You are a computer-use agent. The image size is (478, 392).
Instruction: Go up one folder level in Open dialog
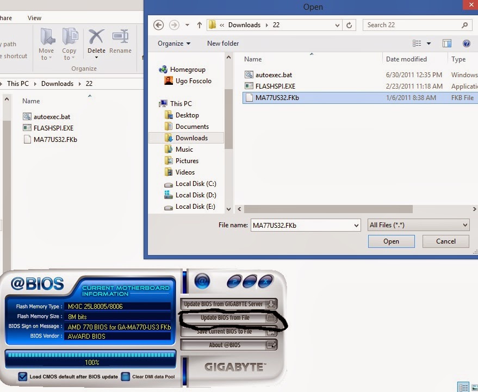point(200,25)
